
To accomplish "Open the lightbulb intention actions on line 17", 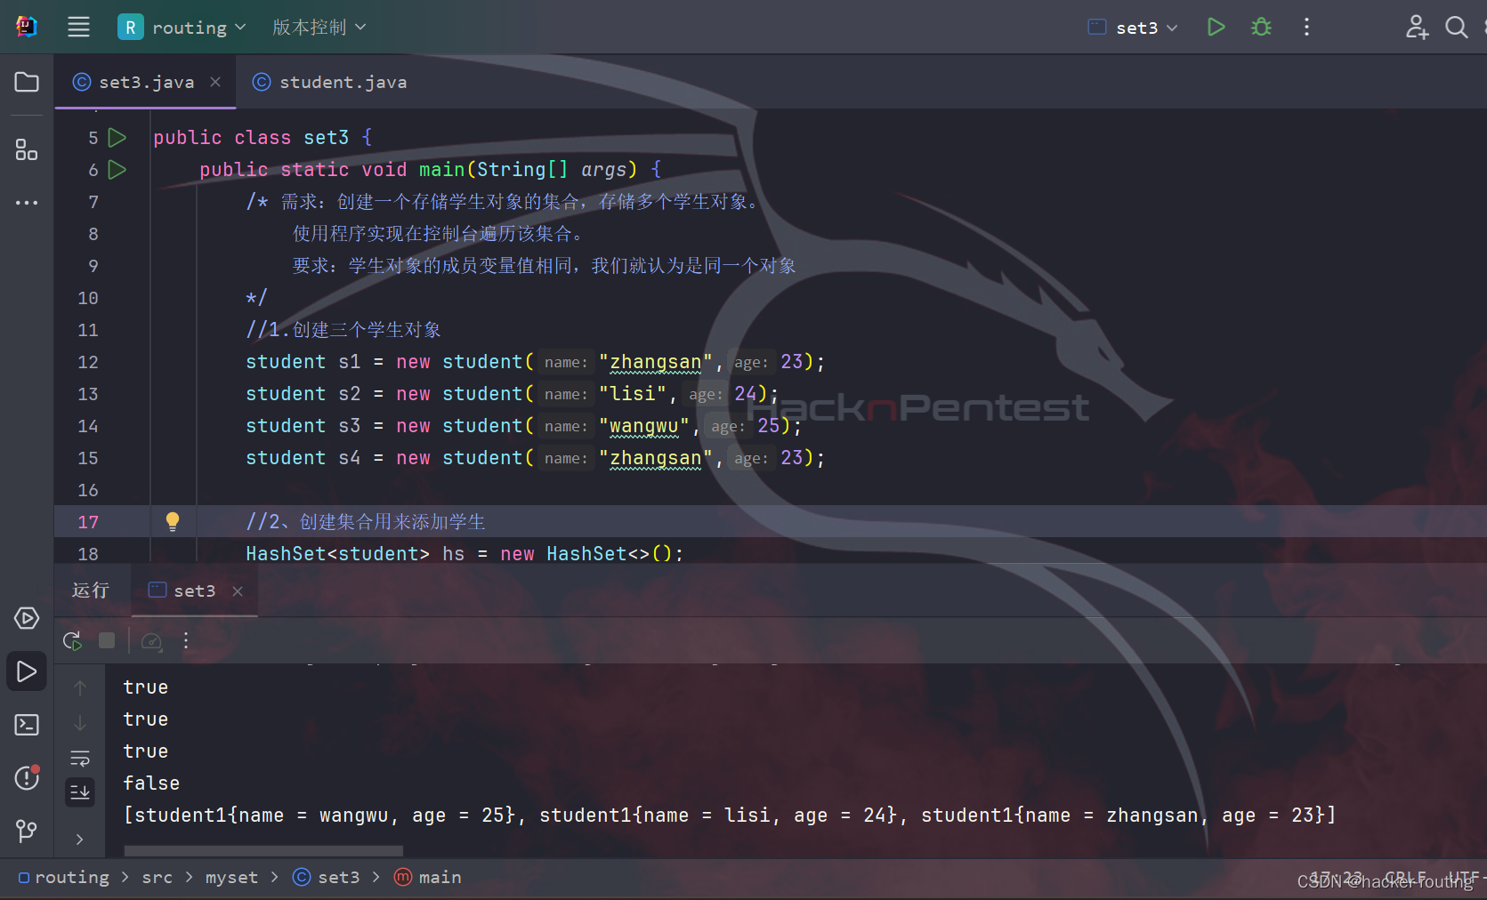I will click(172, 521).
